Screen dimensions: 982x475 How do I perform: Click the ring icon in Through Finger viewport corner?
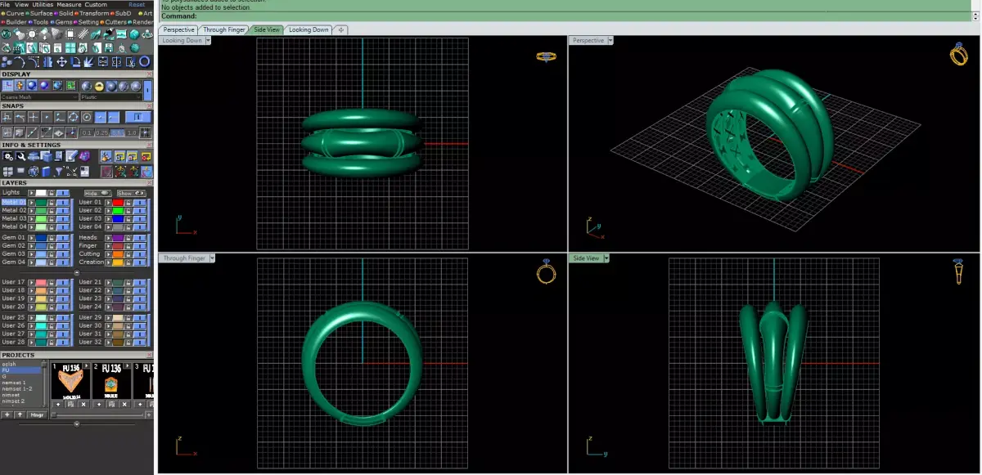coord(546,271)
